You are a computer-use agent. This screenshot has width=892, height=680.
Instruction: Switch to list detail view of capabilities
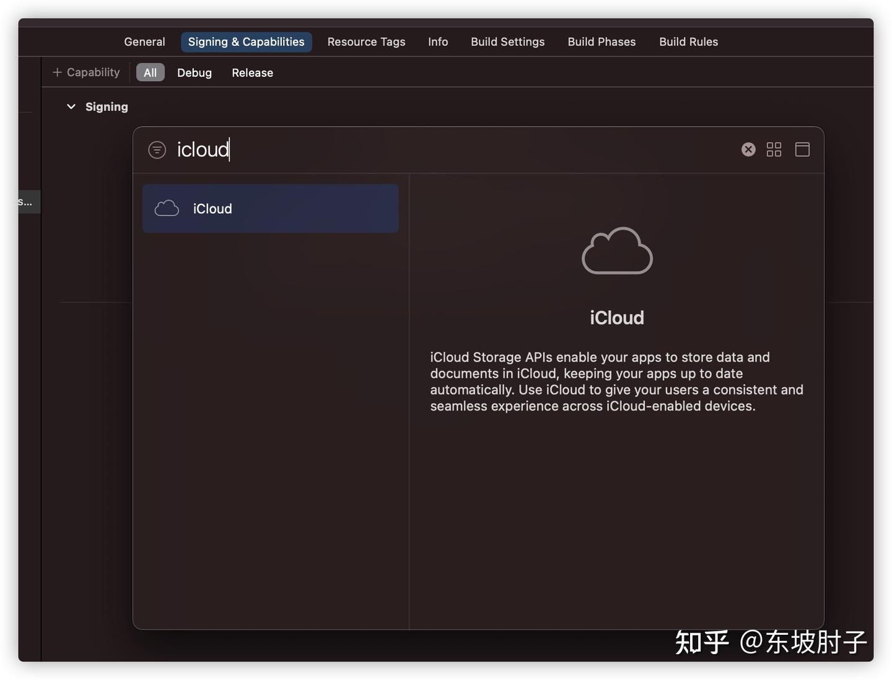tap(802, 149)
